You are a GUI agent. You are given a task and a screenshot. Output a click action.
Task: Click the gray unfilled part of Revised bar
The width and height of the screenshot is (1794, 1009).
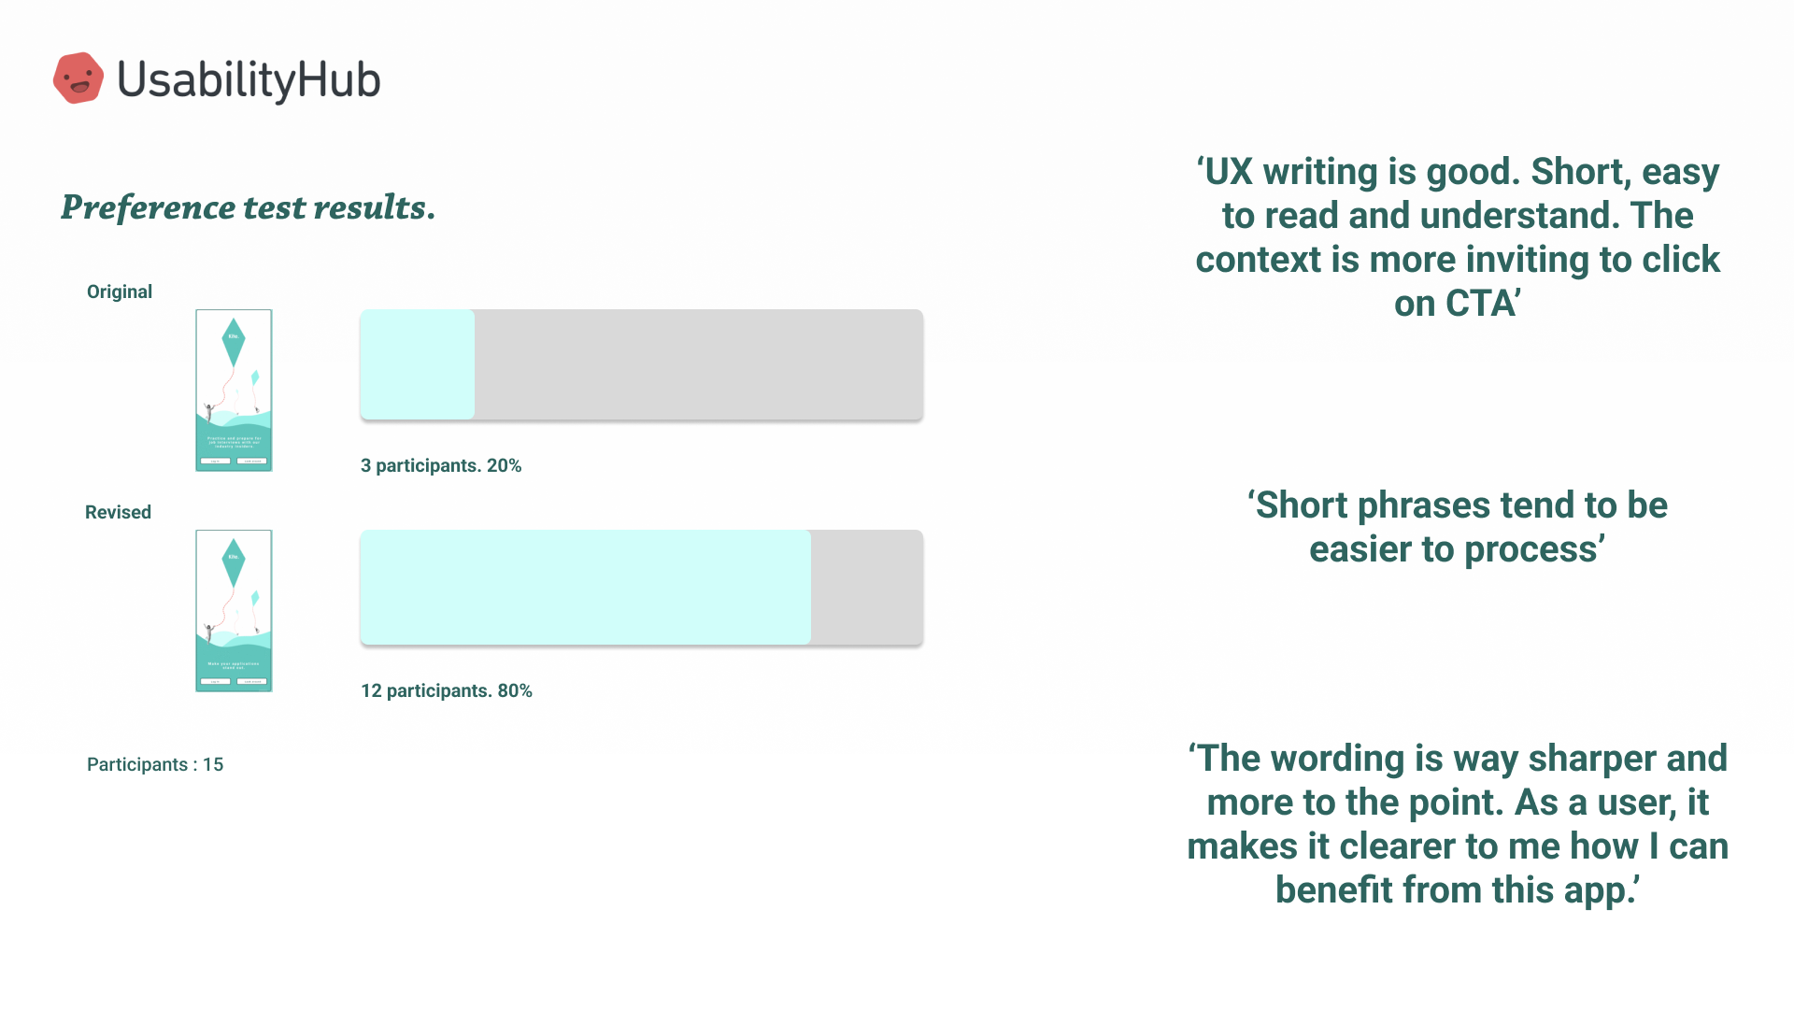click(866, 587)
